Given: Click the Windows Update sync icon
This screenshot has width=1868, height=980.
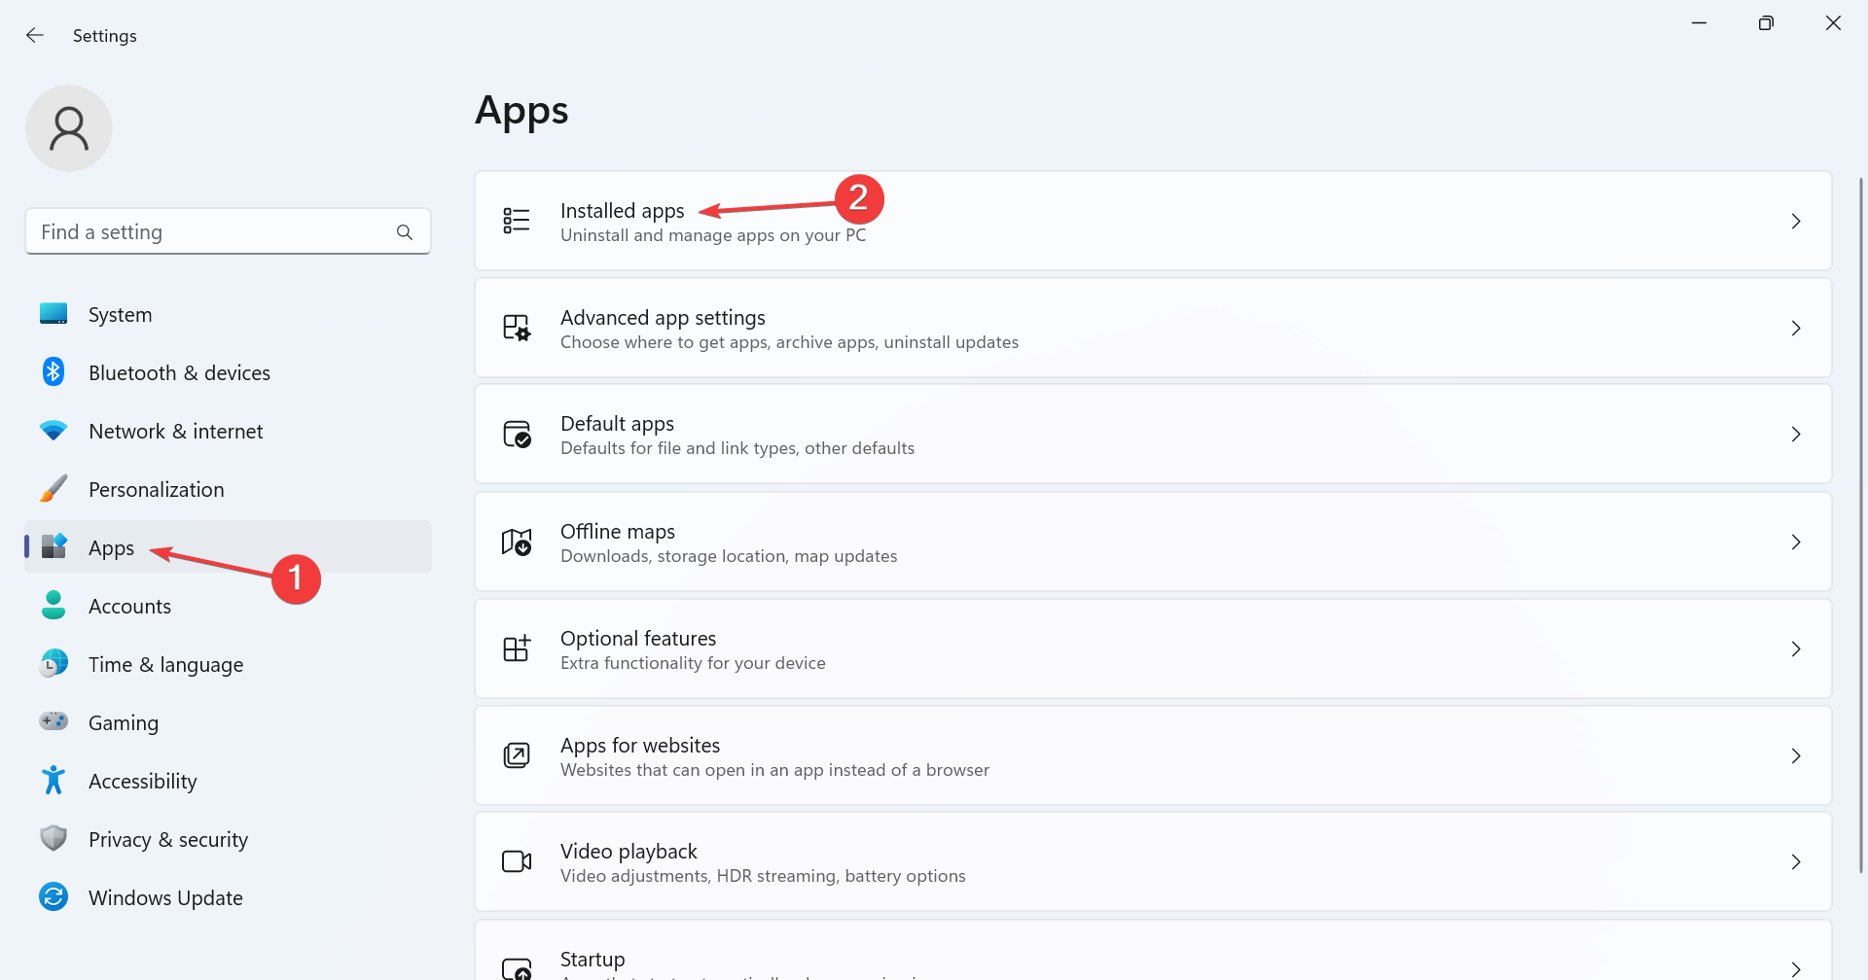Looking at the screenshot, I should click(54, 896).
